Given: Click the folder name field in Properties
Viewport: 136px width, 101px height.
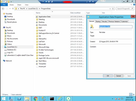Looking at the screenshot, I should click(x=116, y=27).
